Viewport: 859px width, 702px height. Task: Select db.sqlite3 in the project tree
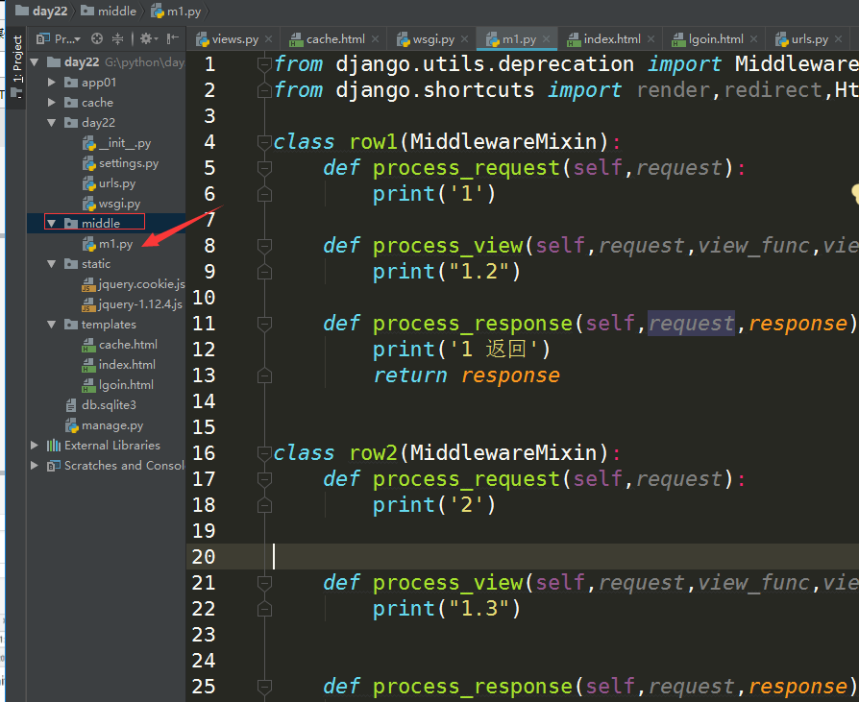point(101,406)
